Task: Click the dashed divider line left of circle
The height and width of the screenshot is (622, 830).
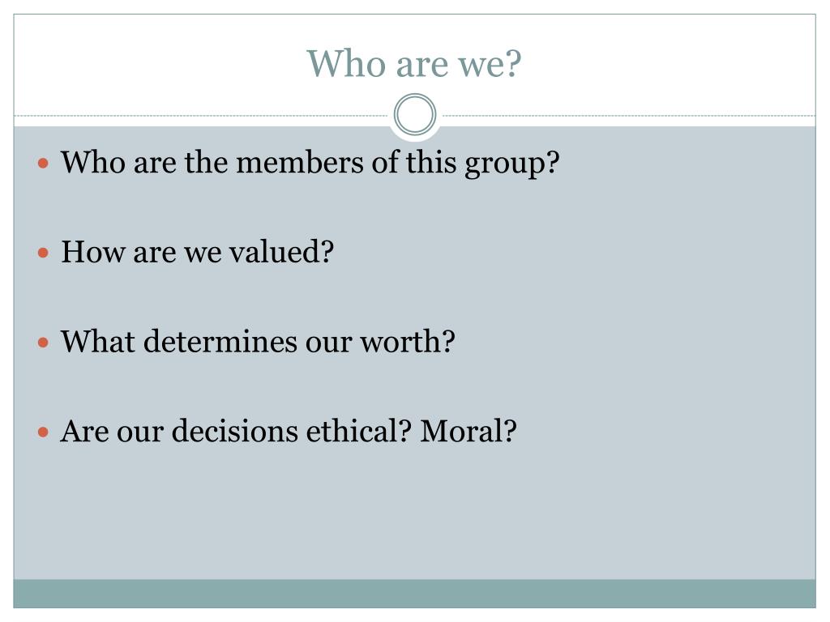Action: click(x=203, y=115)
